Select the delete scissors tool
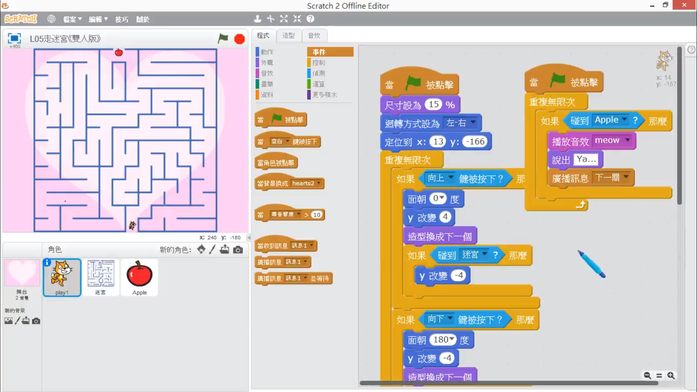Image resolution: width=697 pixels, height=392 pixels. click(x=271, y=19)
